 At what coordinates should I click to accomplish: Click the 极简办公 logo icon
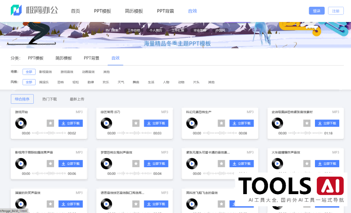(16, 11)
